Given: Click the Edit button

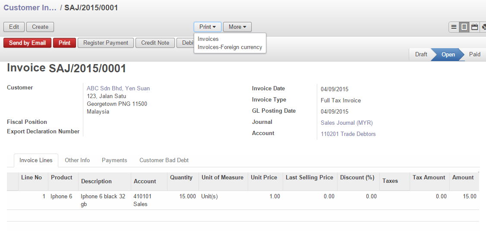Looking at the screenshot, I should point(14,27).
